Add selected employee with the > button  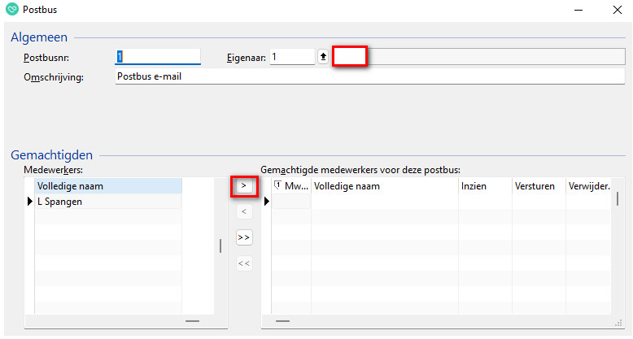(244, 186)
